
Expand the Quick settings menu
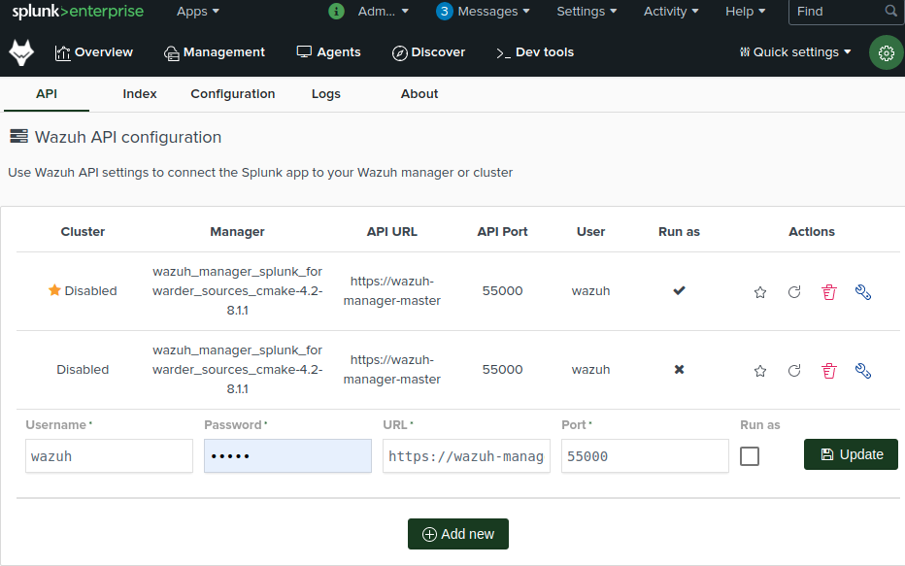tap(794, 52)
